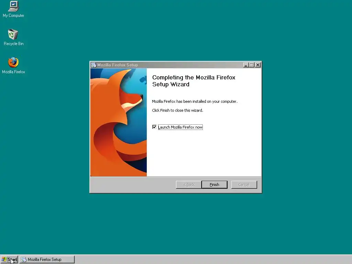Click the setup icon in the dialog title bar
The image size is (352, 264).
(x=93, y=65)
